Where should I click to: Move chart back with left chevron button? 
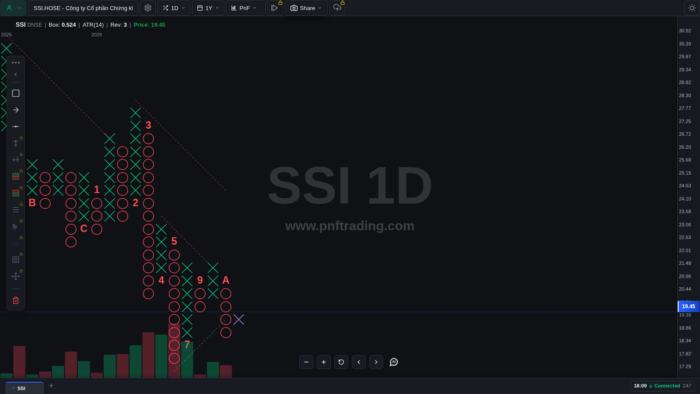359,362
